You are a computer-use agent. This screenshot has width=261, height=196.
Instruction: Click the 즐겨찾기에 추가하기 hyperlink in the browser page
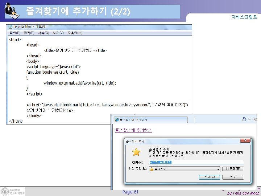click(x=133, y=130)
